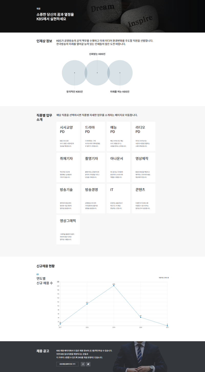The image size is (205, 372).
Task: Open the KBS Twitter page icon
Action: 88,364
